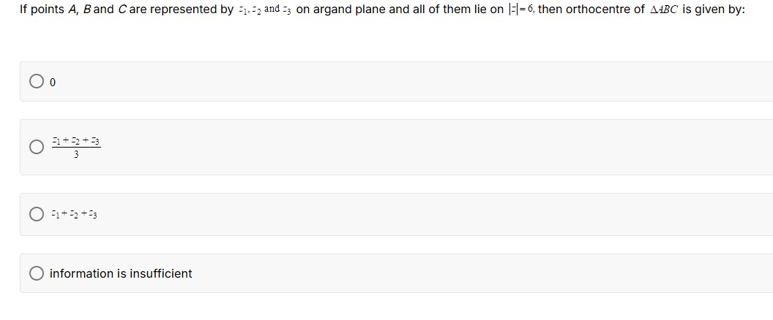The width and height of the screenshot is (773, 320).
Task: Click 'If points' at the question start
Action: coord(42,9)
